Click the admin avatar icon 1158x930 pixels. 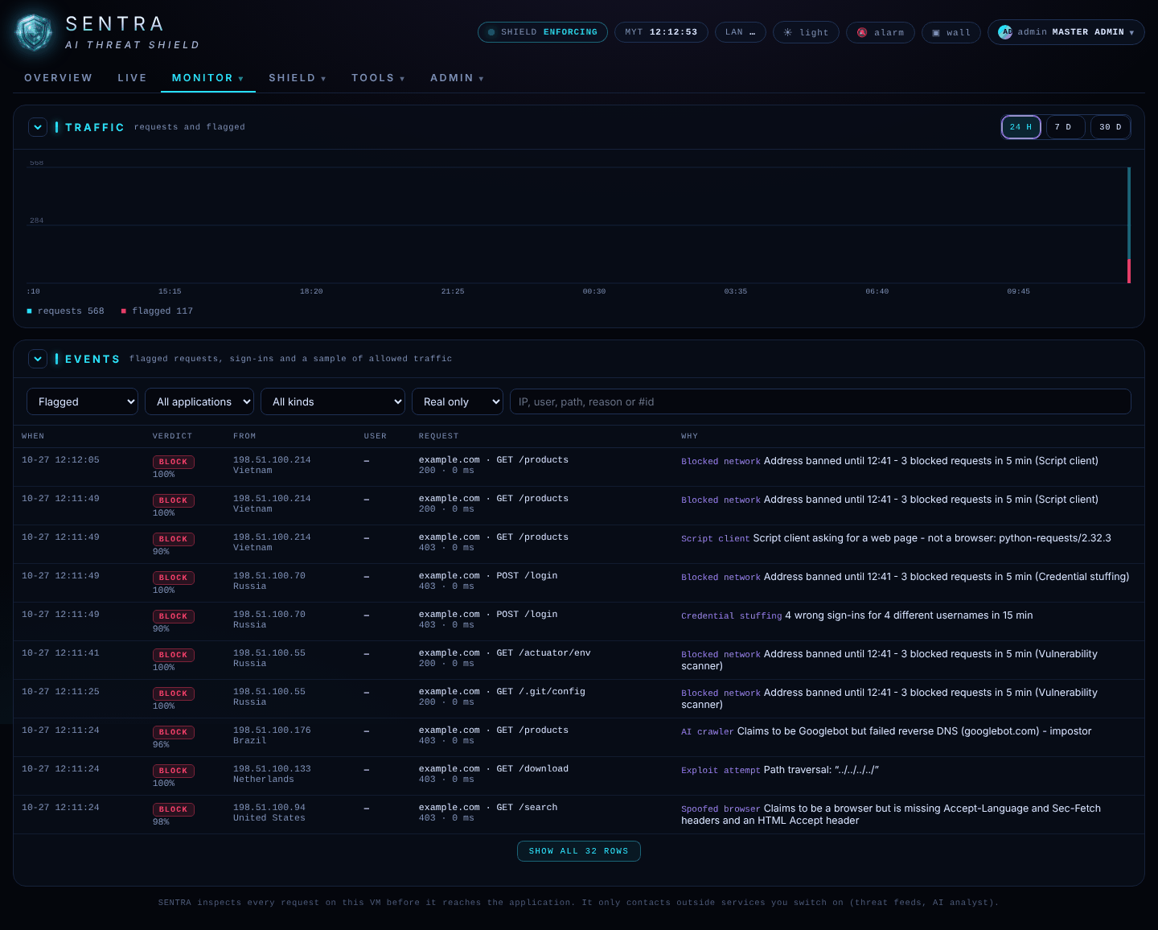1005,32
